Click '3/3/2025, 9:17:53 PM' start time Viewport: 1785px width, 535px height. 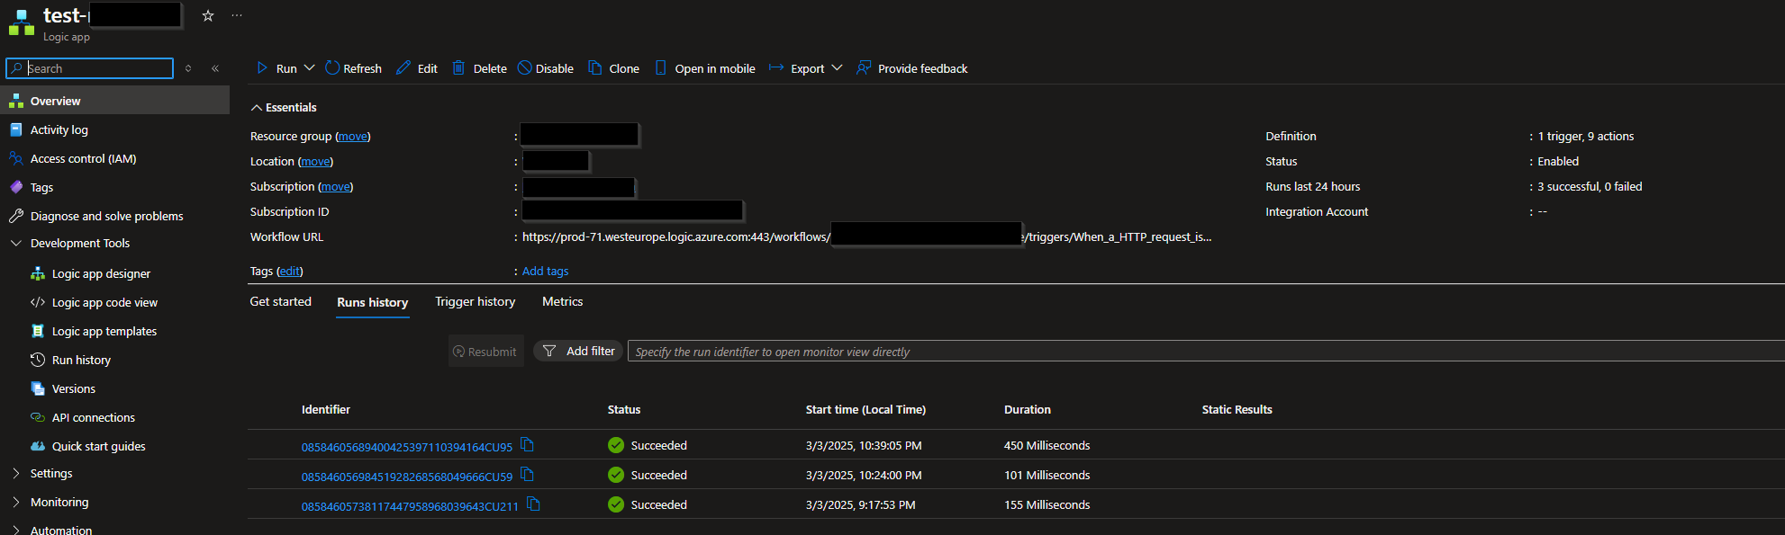pyautogui.click(x=861, y=504)
